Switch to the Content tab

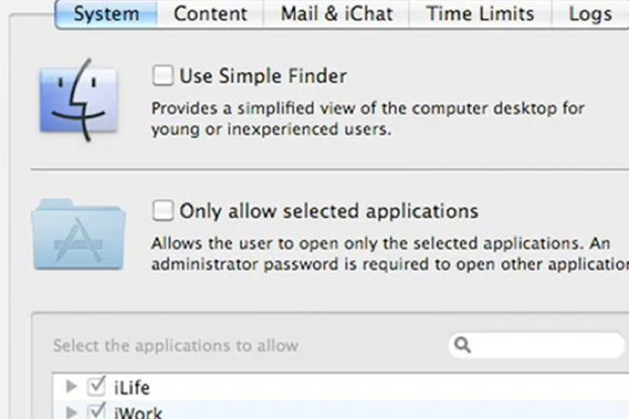click(211, 14)
